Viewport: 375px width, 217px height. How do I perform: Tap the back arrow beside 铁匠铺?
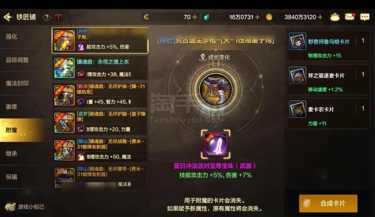pos(8,17)
